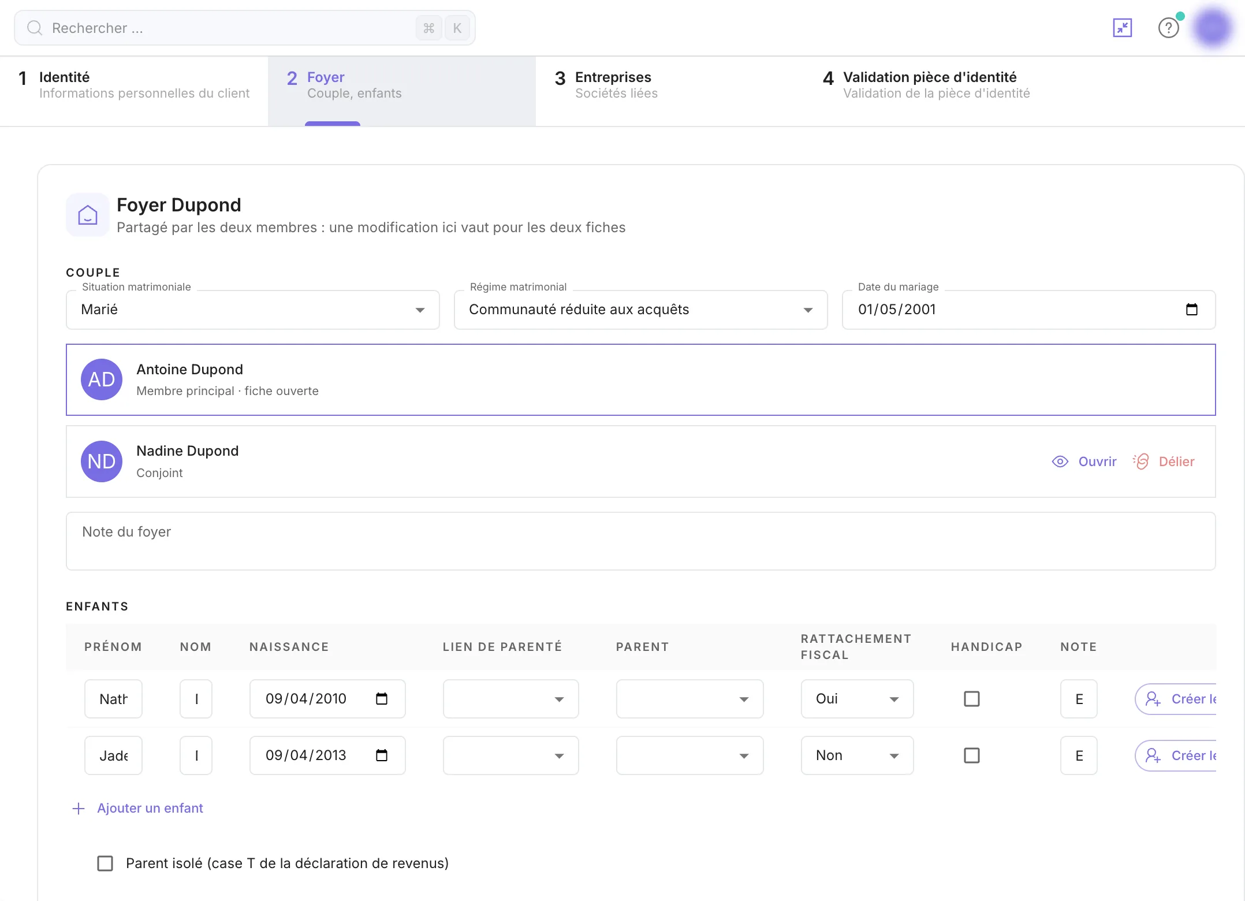This screenshot has height=901, width=1245.
Task: Open calendar picker for birth date 09/04/2013
Action: (x=382, y=755)
